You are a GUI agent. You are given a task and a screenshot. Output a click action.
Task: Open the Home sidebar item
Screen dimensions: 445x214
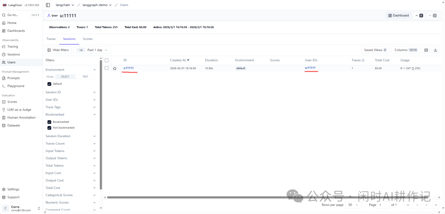pos(12,23)
